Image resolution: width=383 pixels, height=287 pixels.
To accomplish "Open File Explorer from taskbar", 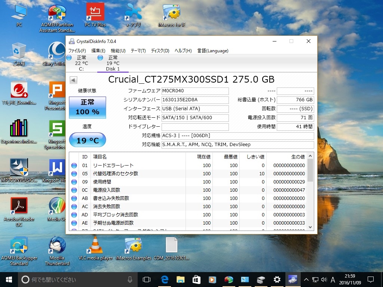I will coord(181,280).
